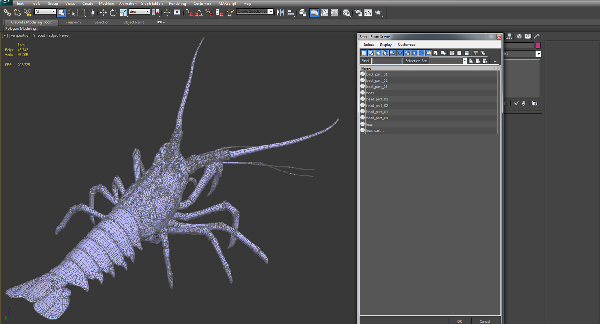The image size is (600, 324).
Task: Sort the list by Name column header
Action: pos(429,68)
